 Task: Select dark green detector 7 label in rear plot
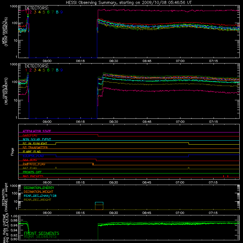tap(53, 70)
